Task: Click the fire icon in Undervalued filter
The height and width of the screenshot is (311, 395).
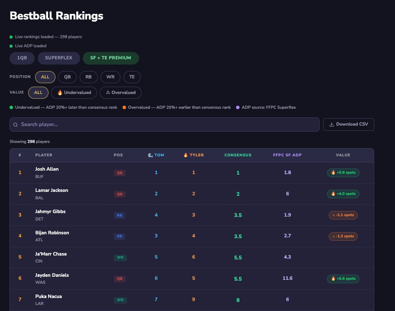Action: coord(60,93)
